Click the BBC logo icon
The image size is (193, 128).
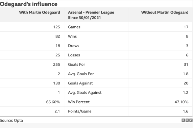click(x=187, y=120)
